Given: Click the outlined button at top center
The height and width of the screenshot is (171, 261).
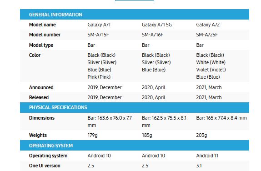Looking at the screenshot, I should pyautogui.click(x=135, y=0).
